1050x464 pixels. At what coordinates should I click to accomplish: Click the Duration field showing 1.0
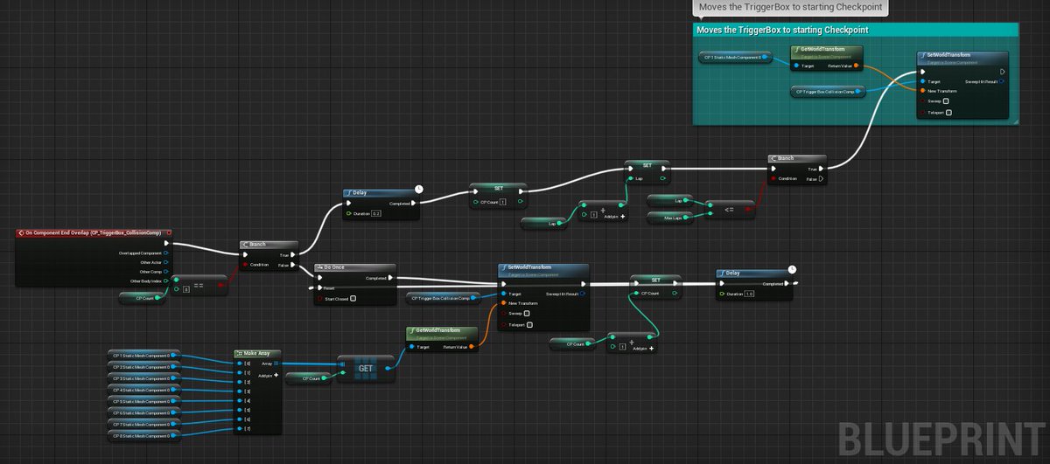click(749, 294)
